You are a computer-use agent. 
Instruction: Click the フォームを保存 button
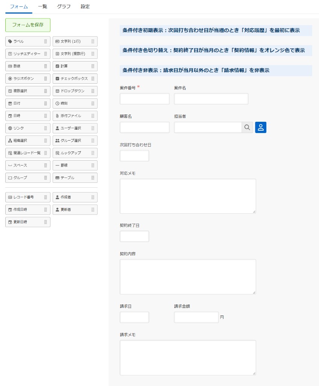(28, 25)
